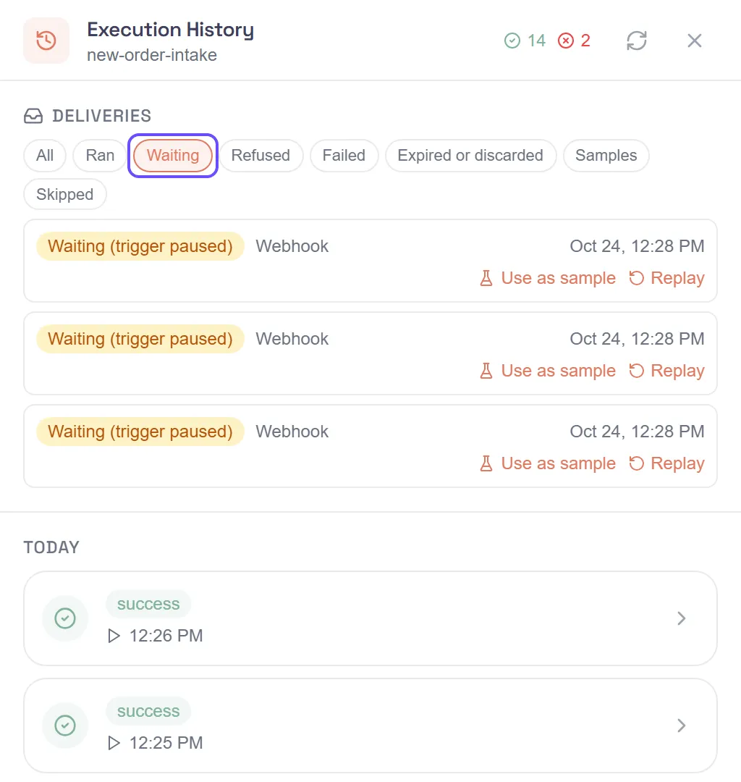The height and width of the screenshot is (782, 741).
Task: Click first delivery's Waiting (trigger paused) badge
Action: coord(140,246)
